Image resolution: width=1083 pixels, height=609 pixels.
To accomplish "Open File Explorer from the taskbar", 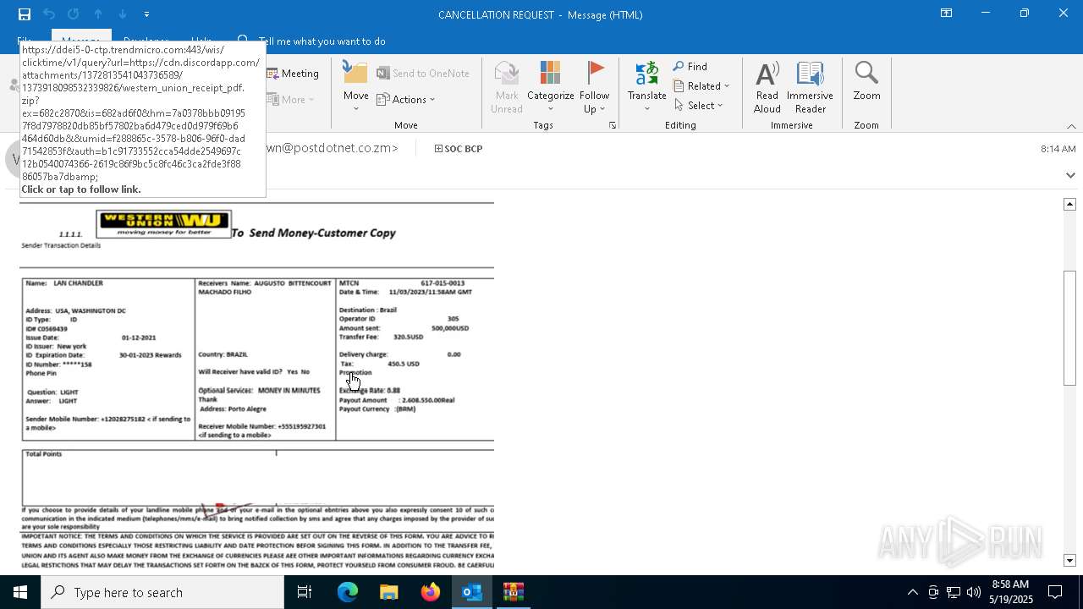I will point(388,592).
